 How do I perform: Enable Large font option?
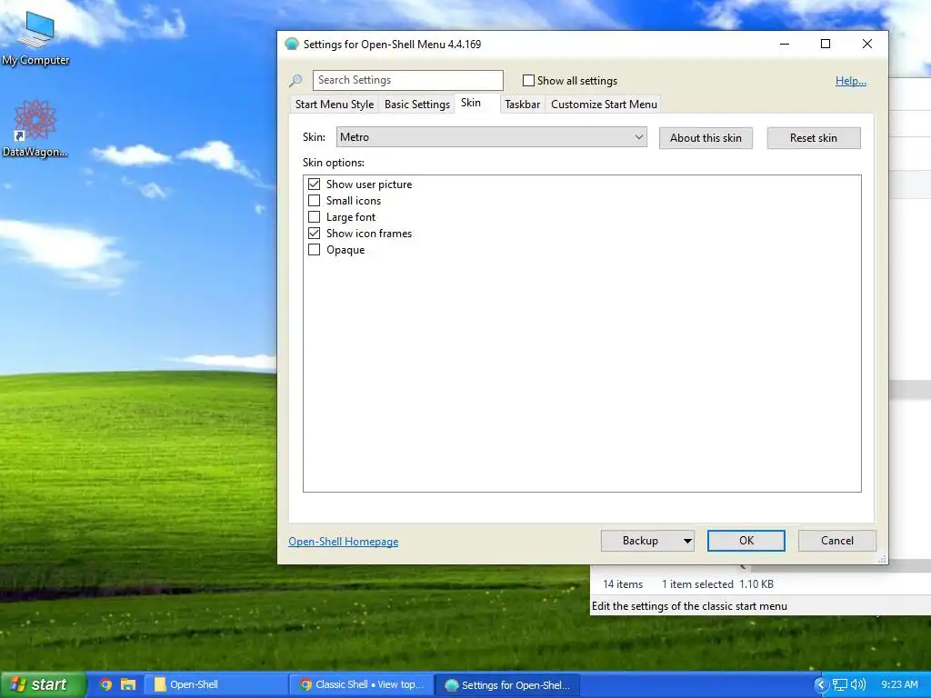(314, 217)
